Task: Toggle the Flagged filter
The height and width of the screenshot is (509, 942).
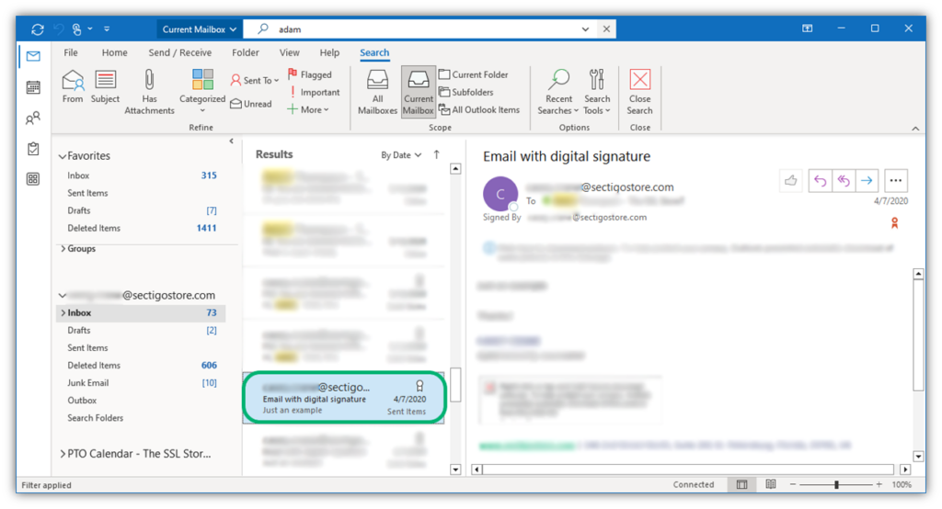Action: point(309,74)
